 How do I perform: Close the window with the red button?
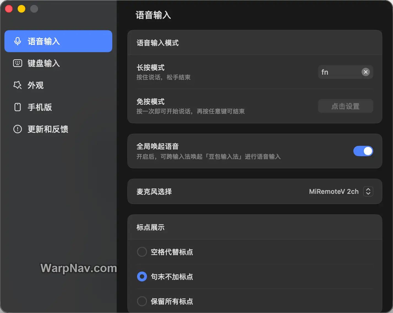tap(9, 9)
